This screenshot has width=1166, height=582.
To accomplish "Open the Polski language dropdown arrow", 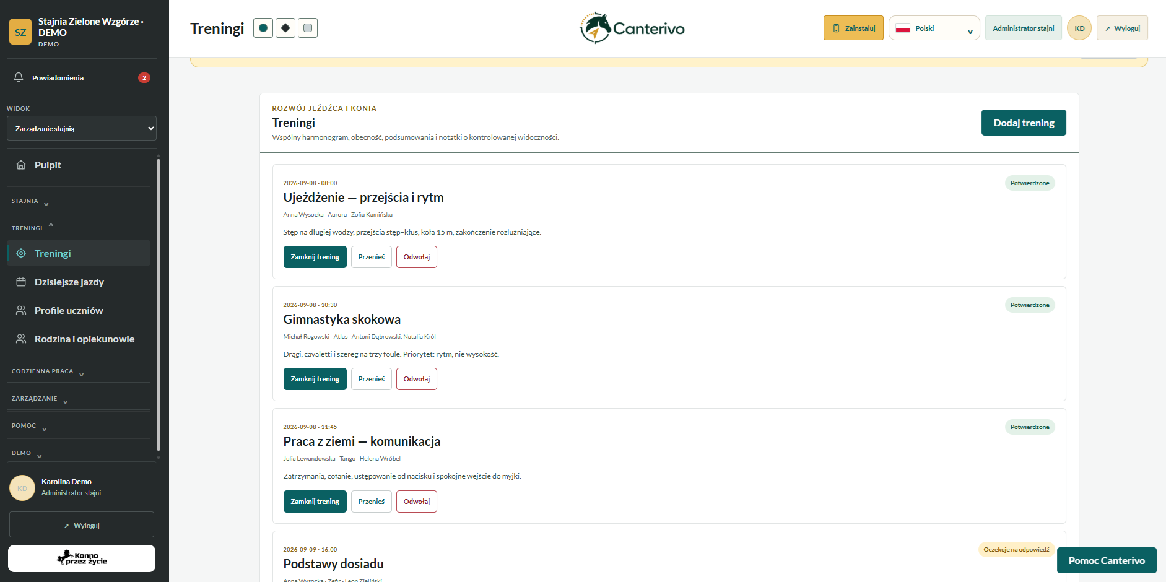I will click(x=970, y=32).
